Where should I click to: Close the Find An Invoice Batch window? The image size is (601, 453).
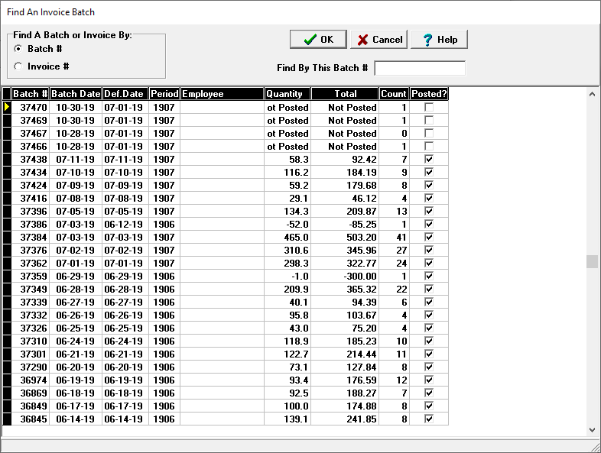point(583,13)
